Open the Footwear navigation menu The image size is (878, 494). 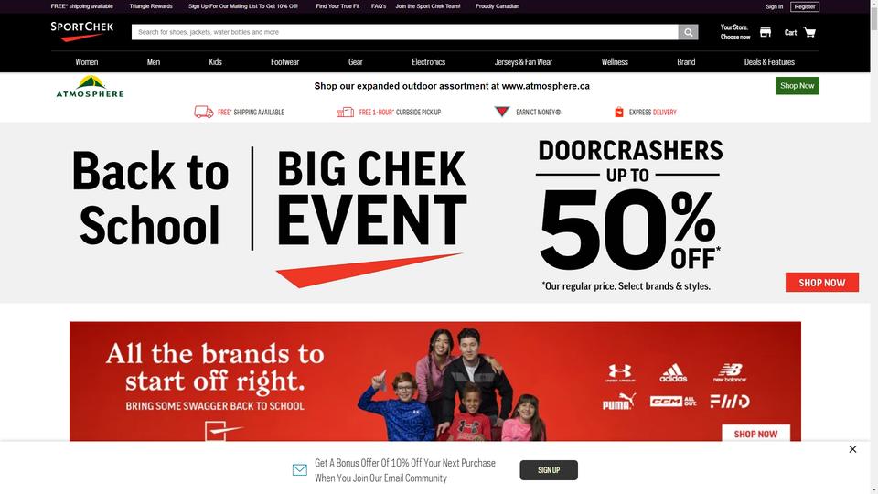click(285, 62)
